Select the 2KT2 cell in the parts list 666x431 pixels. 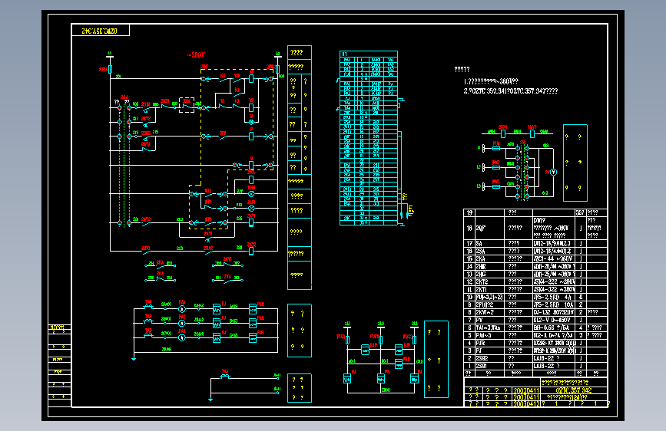[x=489, y=281]
